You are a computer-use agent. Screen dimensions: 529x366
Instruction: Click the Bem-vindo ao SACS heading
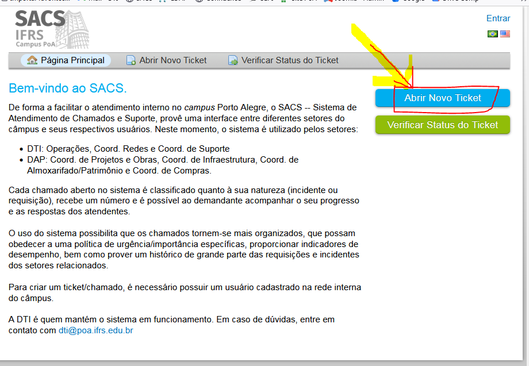pos(67,88)
